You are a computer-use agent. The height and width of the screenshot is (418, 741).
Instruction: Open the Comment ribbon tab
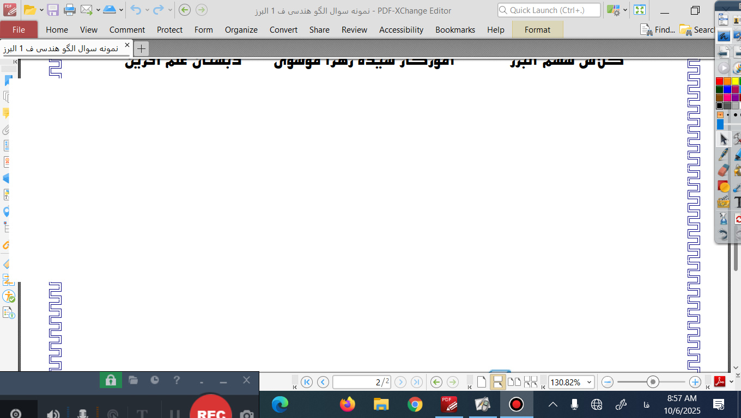127,30
